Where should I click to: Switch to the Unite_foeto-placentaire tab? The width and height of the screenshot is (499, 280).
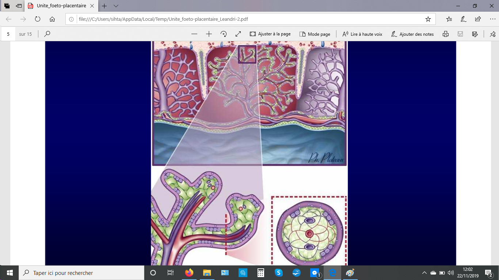click(x=60, y=6)
